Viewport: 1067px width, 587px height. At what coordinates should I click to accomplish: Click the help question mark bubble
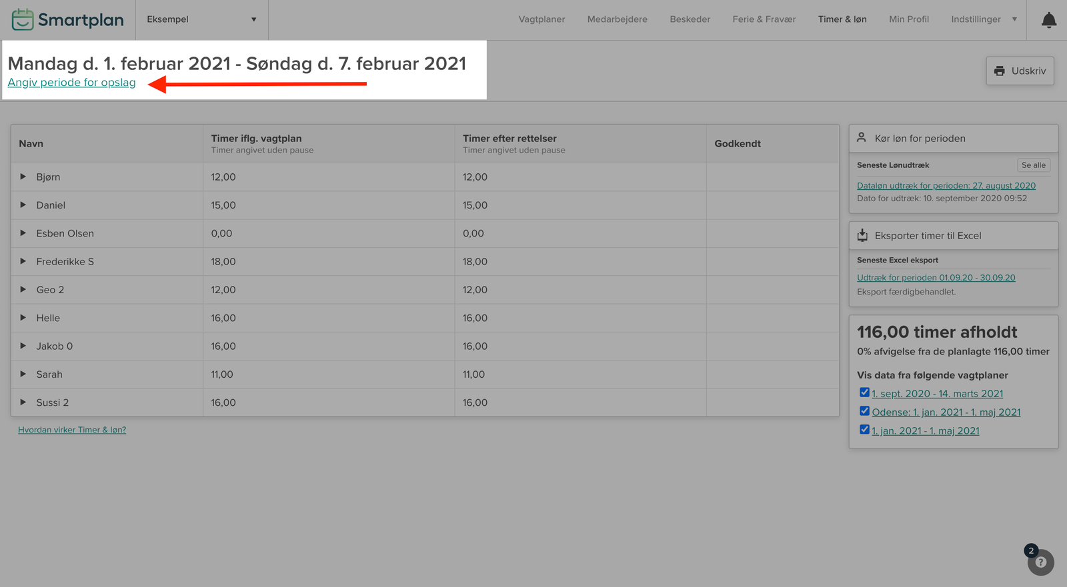pos(1040,562)
